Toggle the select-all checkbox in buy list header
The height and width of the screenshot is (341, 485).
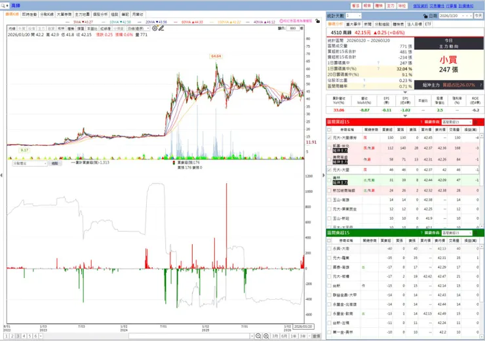coord(329,130)
